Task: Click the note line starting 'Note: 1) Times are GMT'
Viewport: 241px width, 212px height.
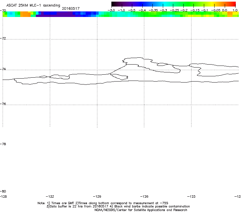Action: click(x=103, y=203)
